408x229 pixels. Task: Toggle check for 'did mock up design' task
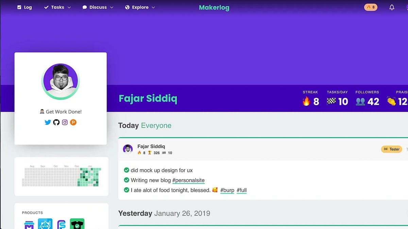(126, 170)
